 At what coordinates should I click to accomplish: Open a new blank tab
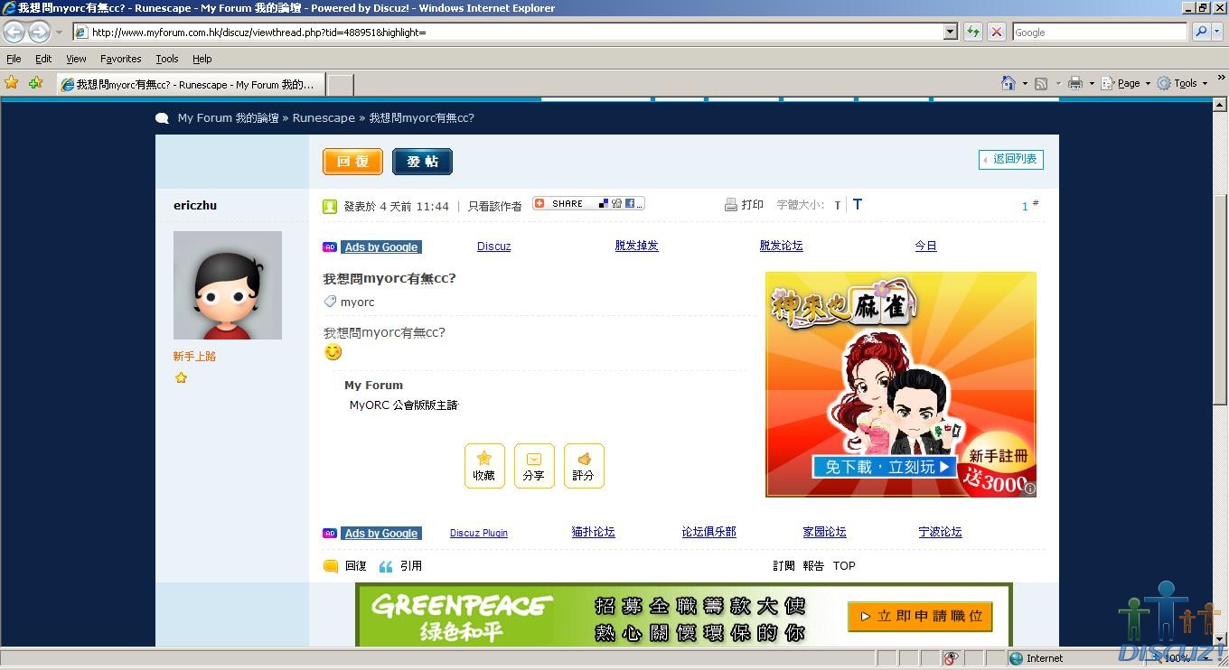click(340, 85)
